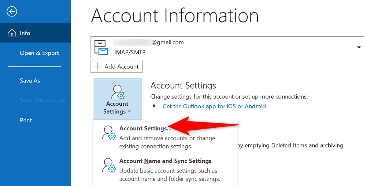Click the person-gear icon on Account Settings button
Screen dimensions: 367x186
pos(118,92)
